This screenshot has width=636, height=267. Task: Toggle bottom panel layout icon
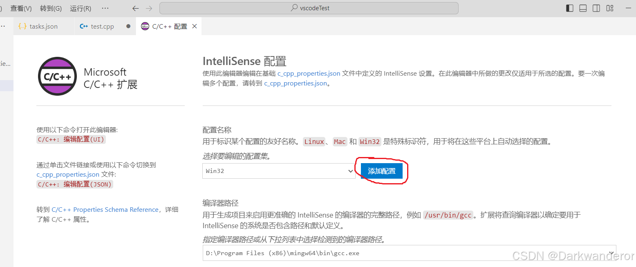click(x=583, y=8)
